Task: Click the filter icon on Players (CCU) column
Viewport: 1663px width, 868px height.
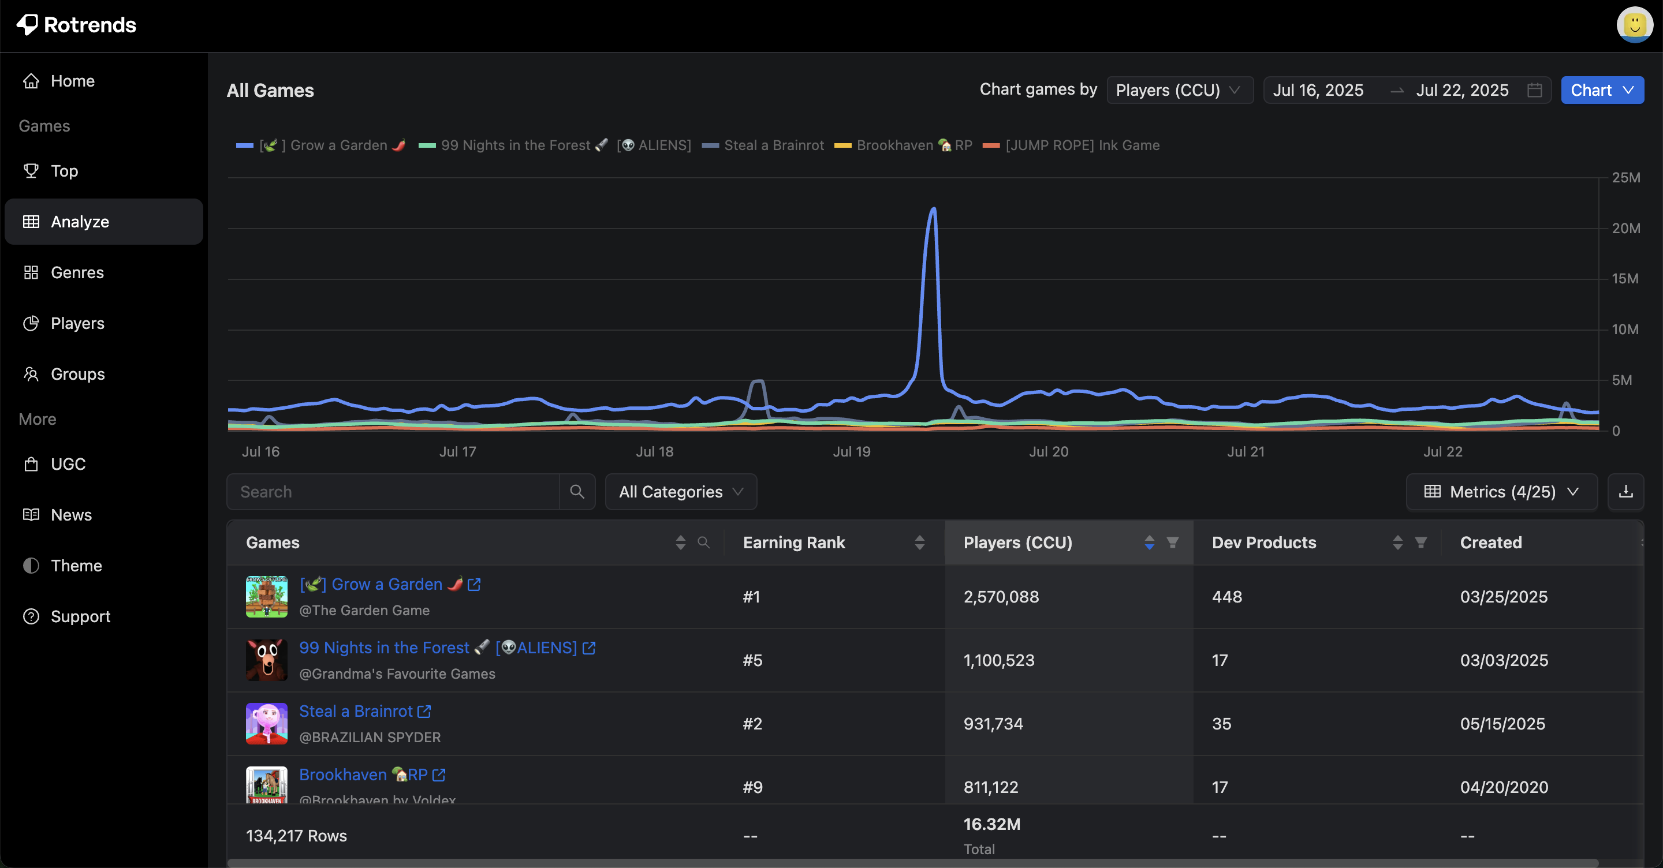Action: pyautogui.click(x=1173, y=542)
